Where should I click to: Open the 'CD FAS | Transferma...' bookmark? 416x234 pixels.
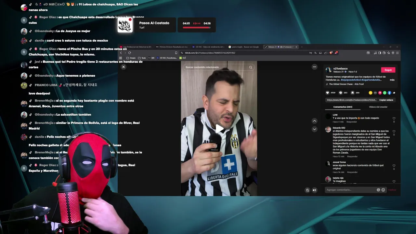(167, 58)
